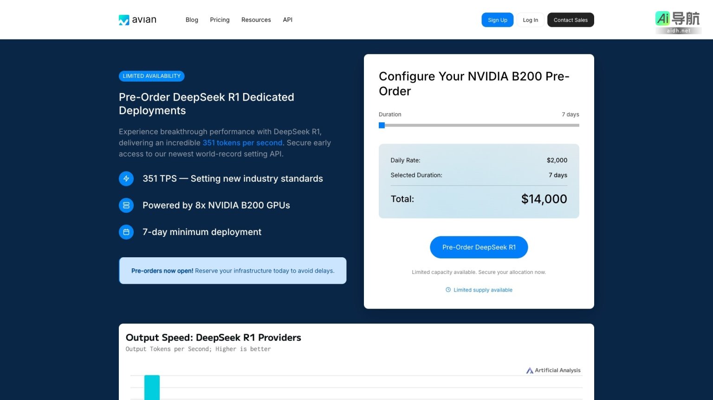Click the Duration slider handle
Image resolution: width=713 pixels, height=400 pixels.
pos(382,125)
